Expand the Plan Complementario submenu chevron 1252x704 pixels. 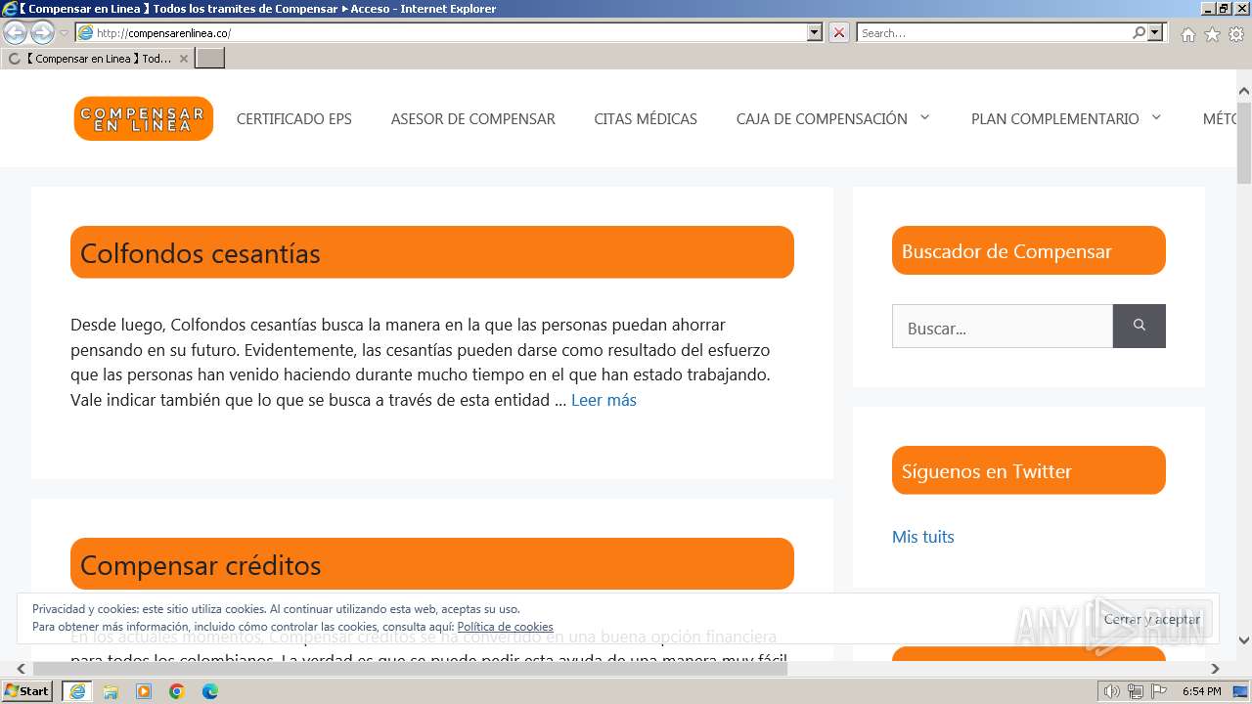pos(1156,118)
